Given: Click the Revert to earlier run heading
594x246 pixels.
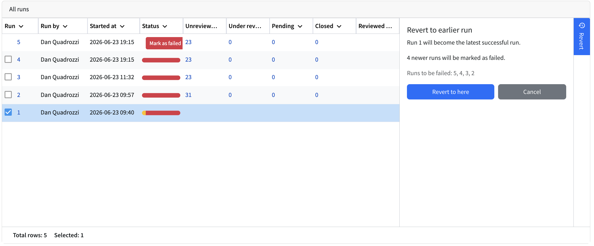Looking at the screenshot, I should pyautogui.click(x=439, y=30).
